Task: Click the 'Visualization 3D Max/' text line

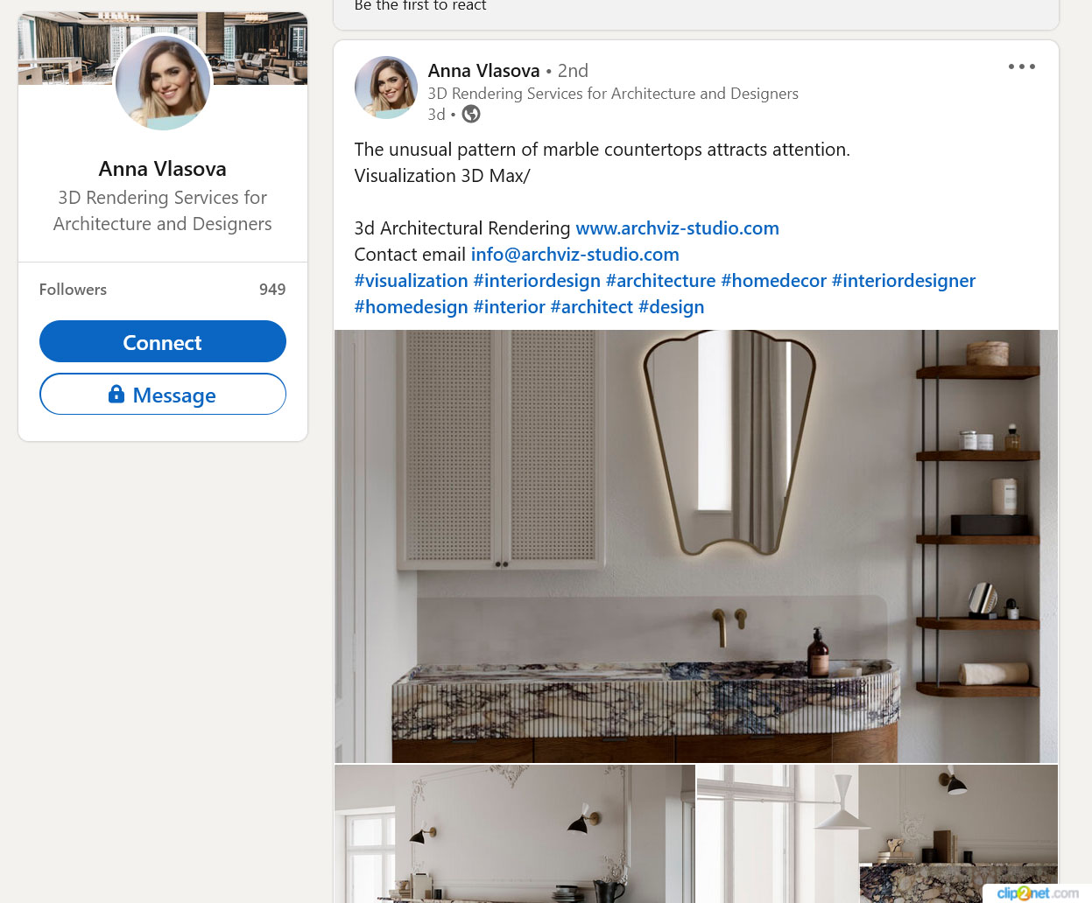Action: coord(442,176)
